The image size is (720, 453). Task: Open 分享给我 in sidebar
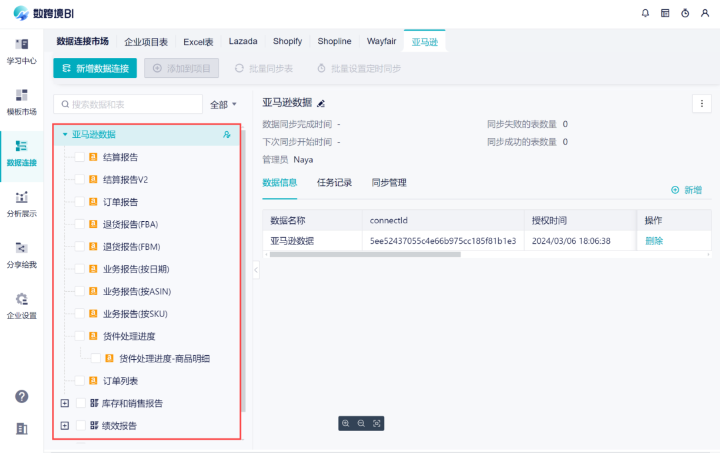21,256
